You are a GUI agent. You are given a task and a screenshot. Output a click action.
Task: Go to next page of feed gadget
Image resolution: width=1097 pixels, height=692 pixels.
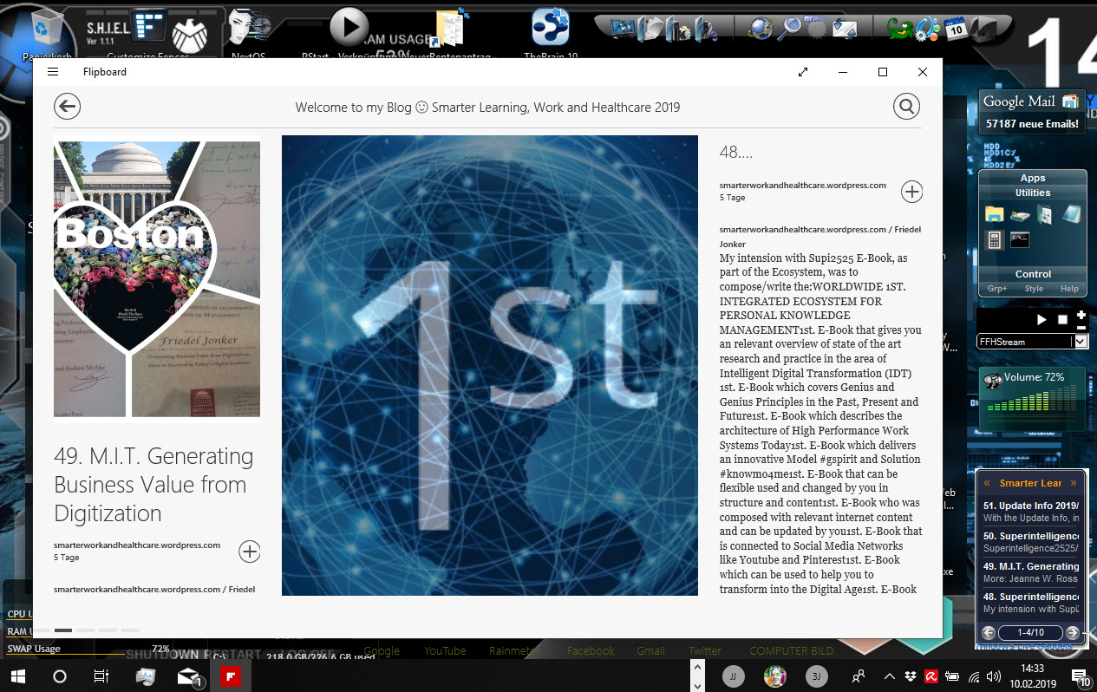coord(1072,633)
